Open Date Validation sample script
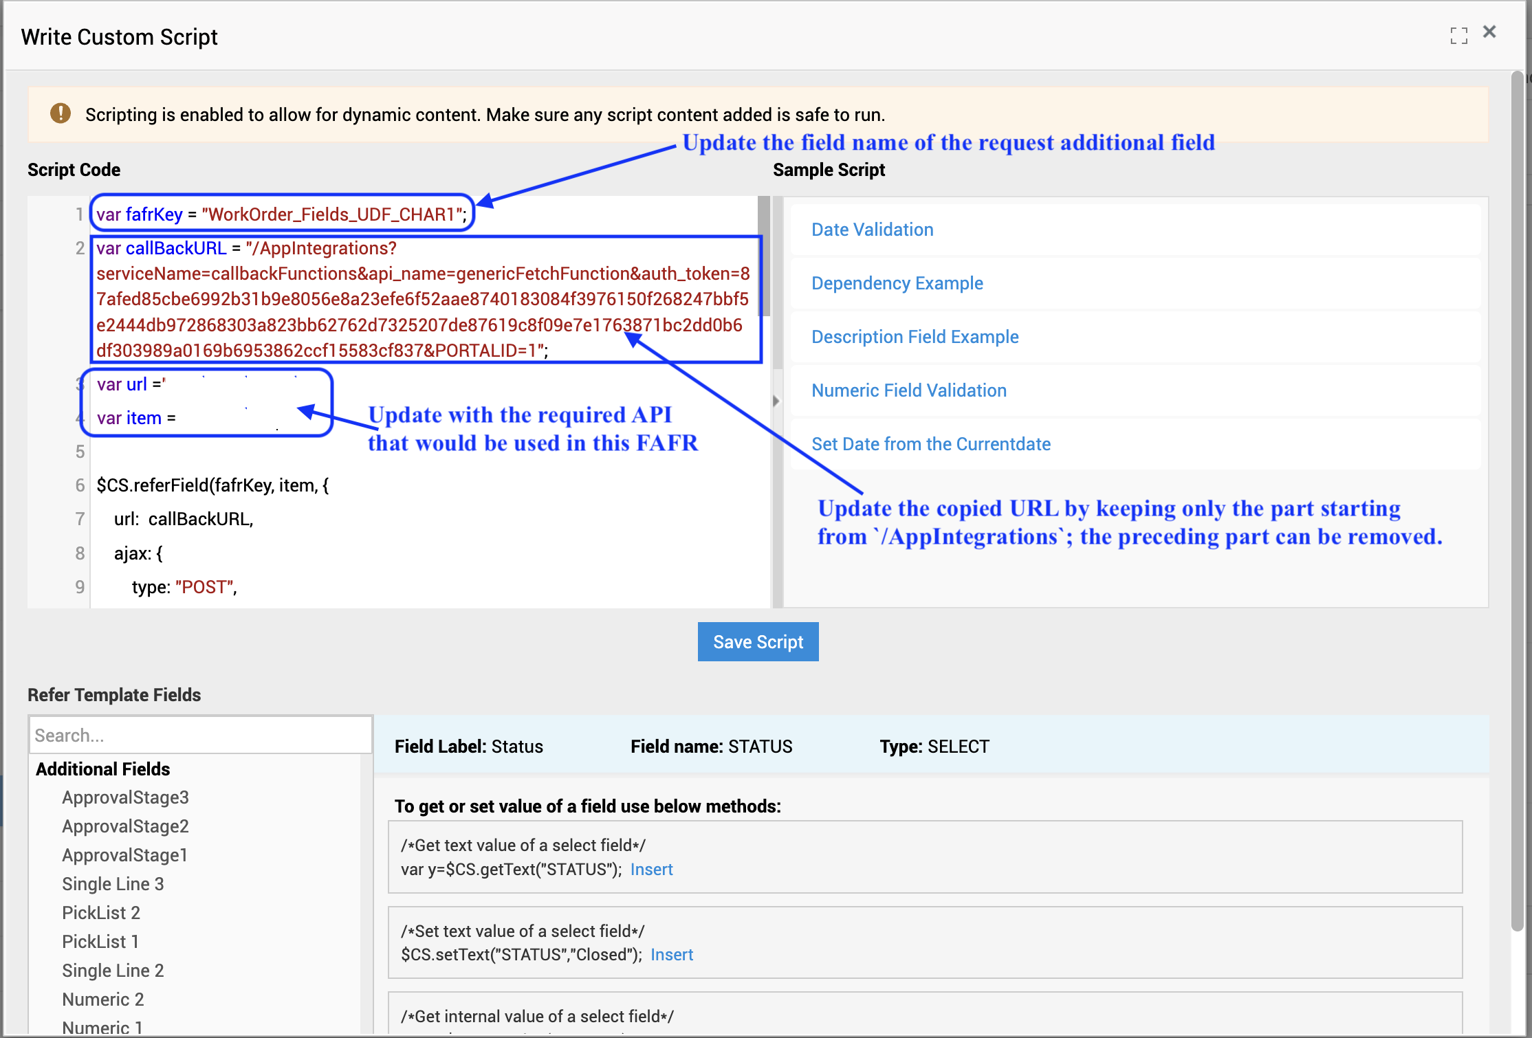Screen dimensions: 1532x1038 (872, 230)
